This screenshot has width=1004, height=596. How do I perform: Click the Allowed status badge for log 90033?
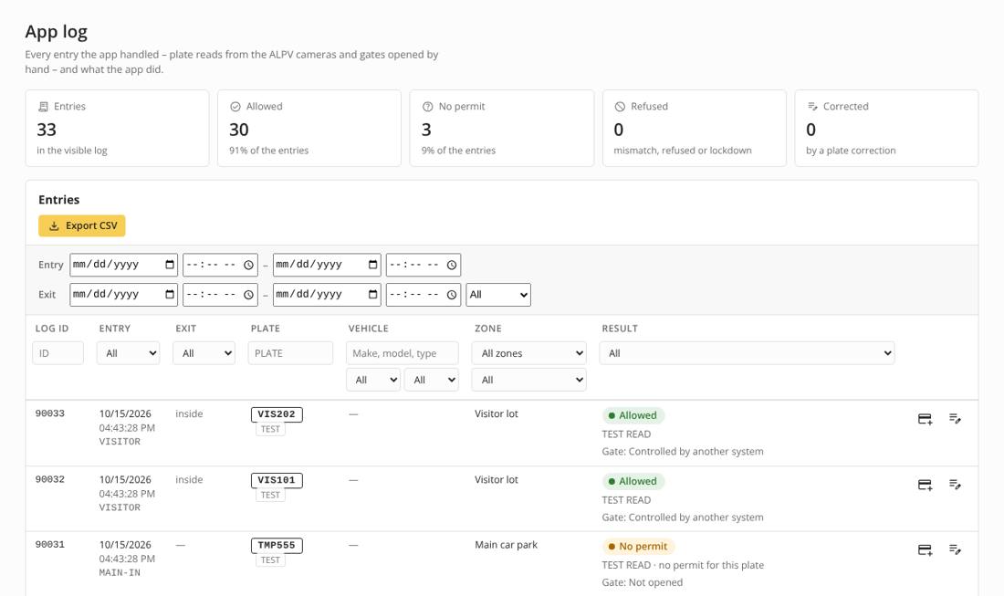coord(633,415)
